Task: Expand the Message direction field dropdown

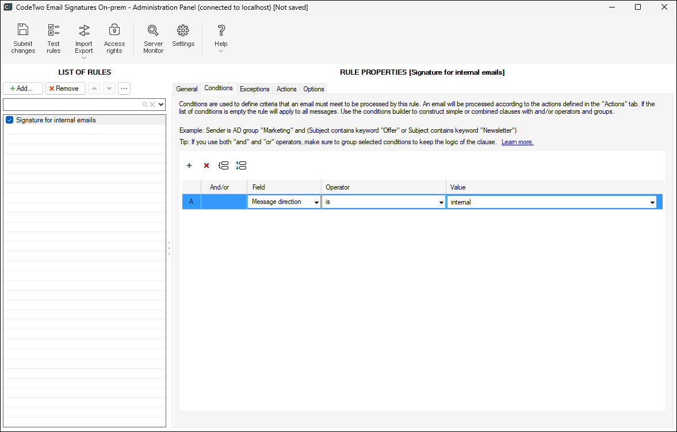Action: (x=316, y=202)
